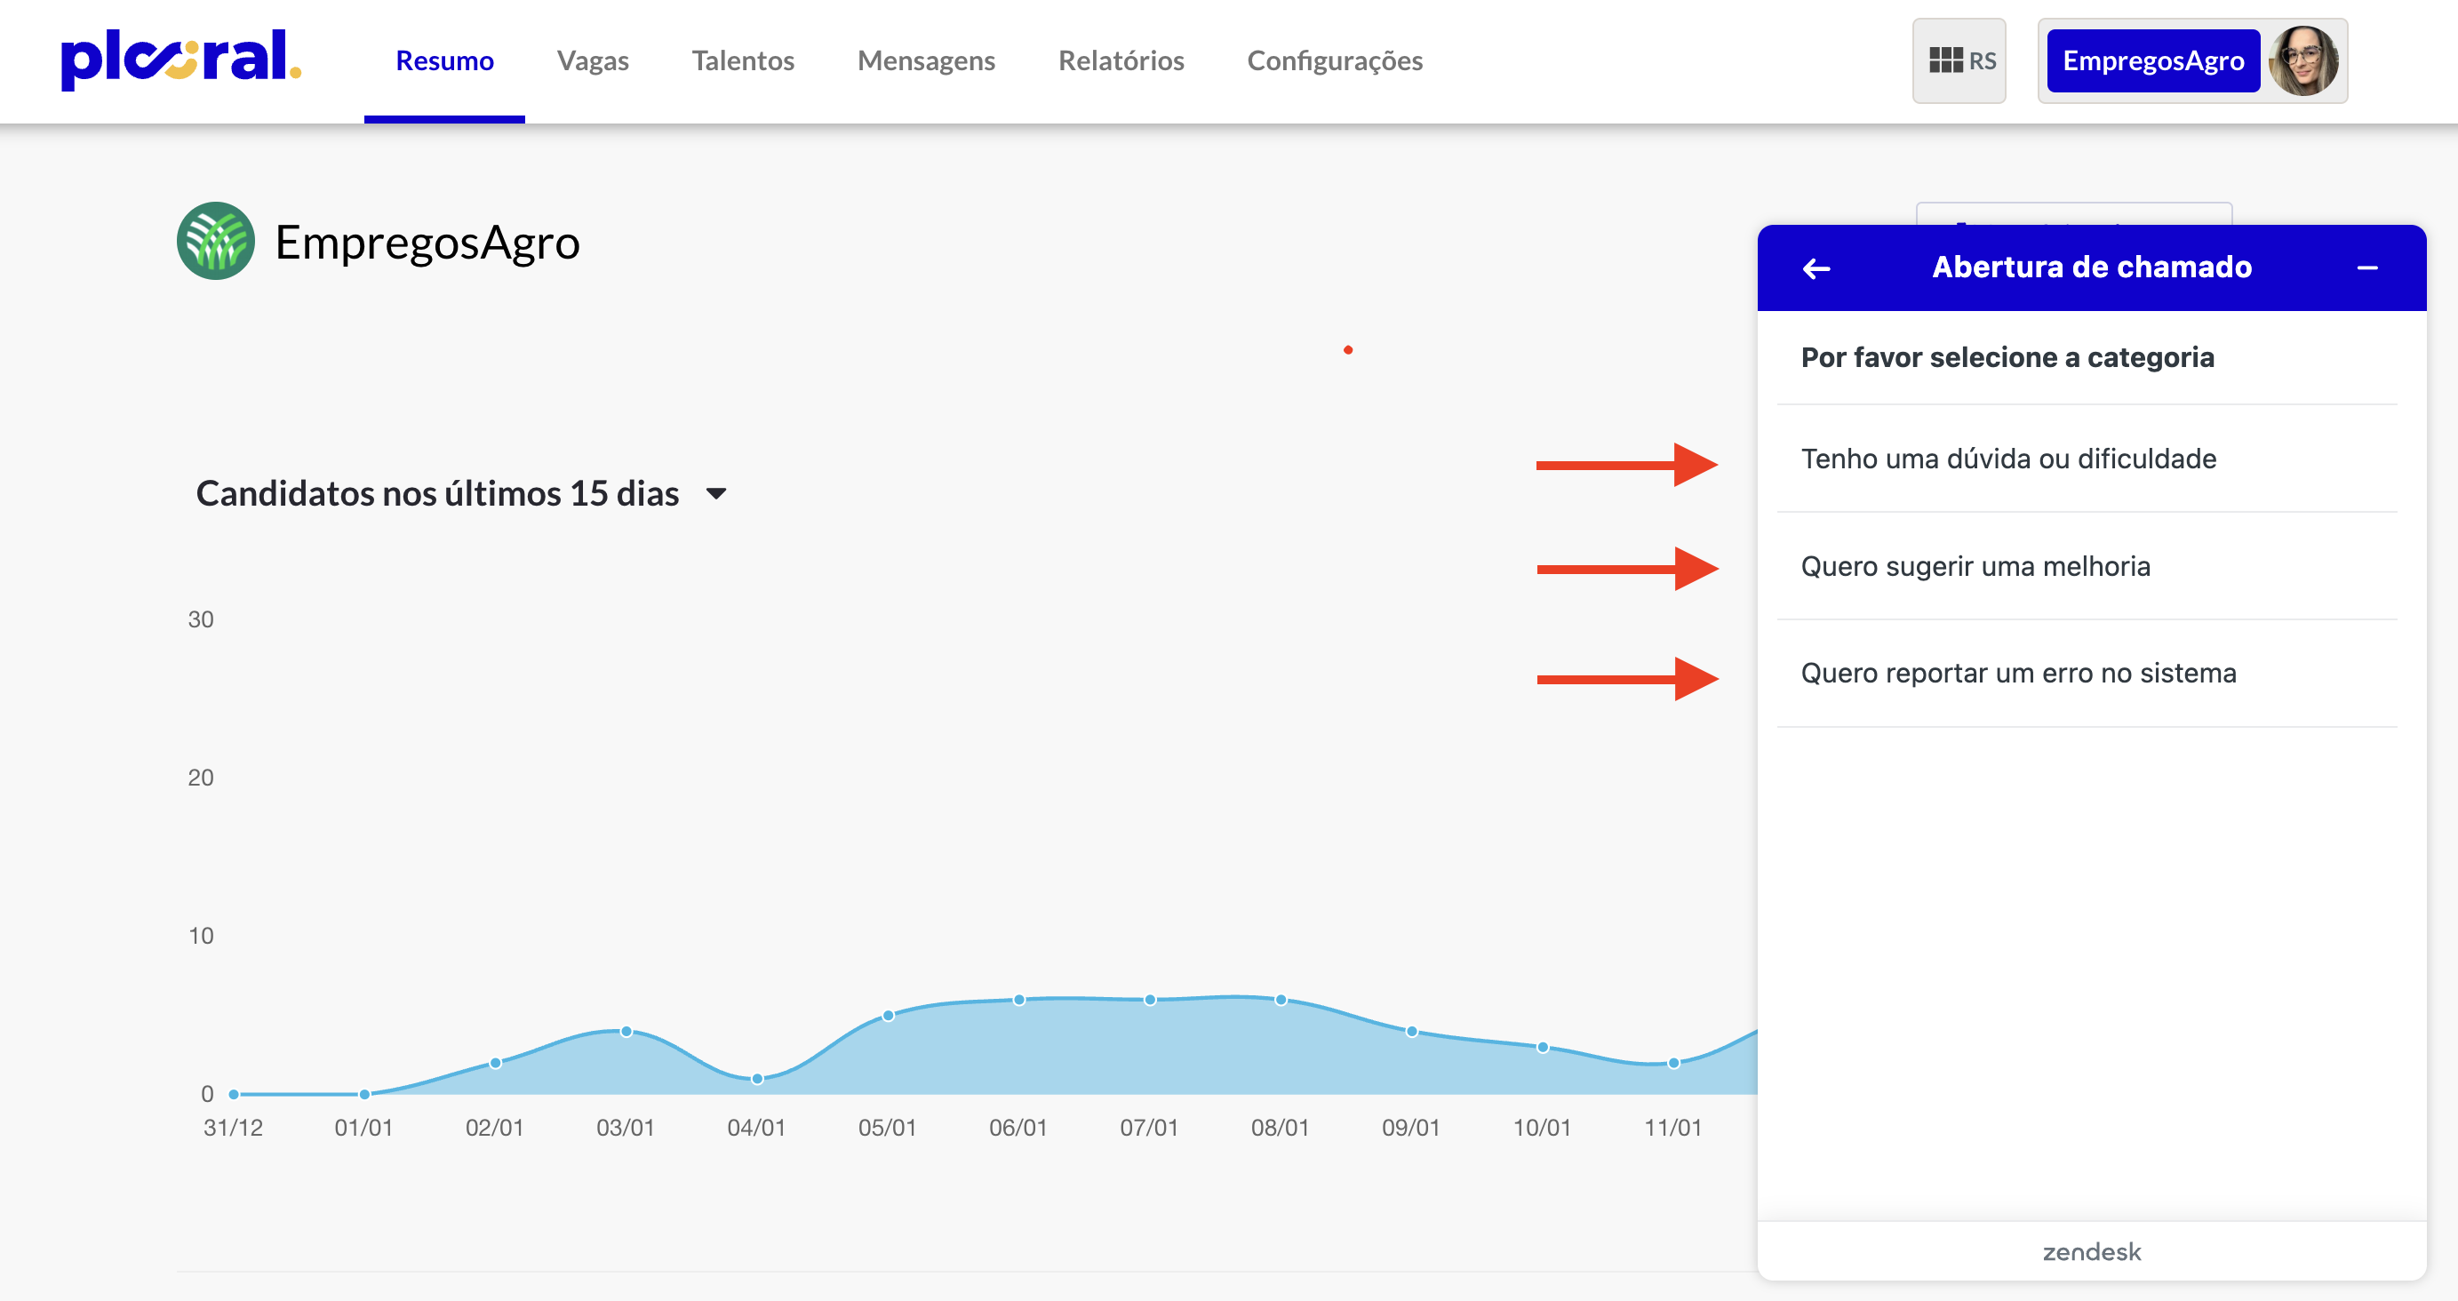Click the user profile avatar photo
The height and width of the screenshot is (1301, 2458).
(x=2303, y=60)
